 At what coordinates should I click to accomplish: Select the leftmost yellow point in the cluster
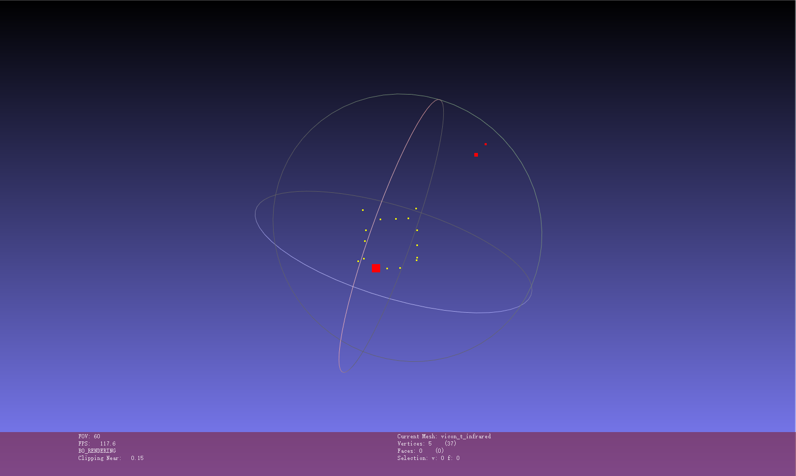358,261
